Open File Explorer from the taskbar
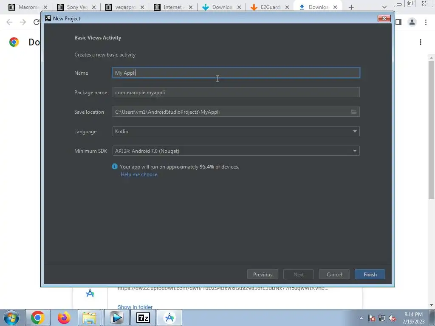The width and height of the screenshot is (435, 326). coord(89,318)
